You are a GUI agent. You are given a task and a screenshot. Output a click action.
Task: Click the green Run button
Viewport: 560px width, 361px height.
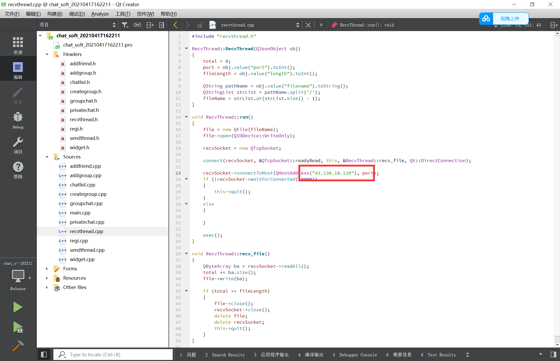(18, 307)
